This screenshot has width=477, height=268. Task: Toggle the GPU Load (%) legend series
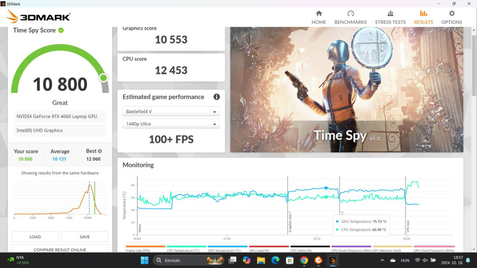pos(269,249)
